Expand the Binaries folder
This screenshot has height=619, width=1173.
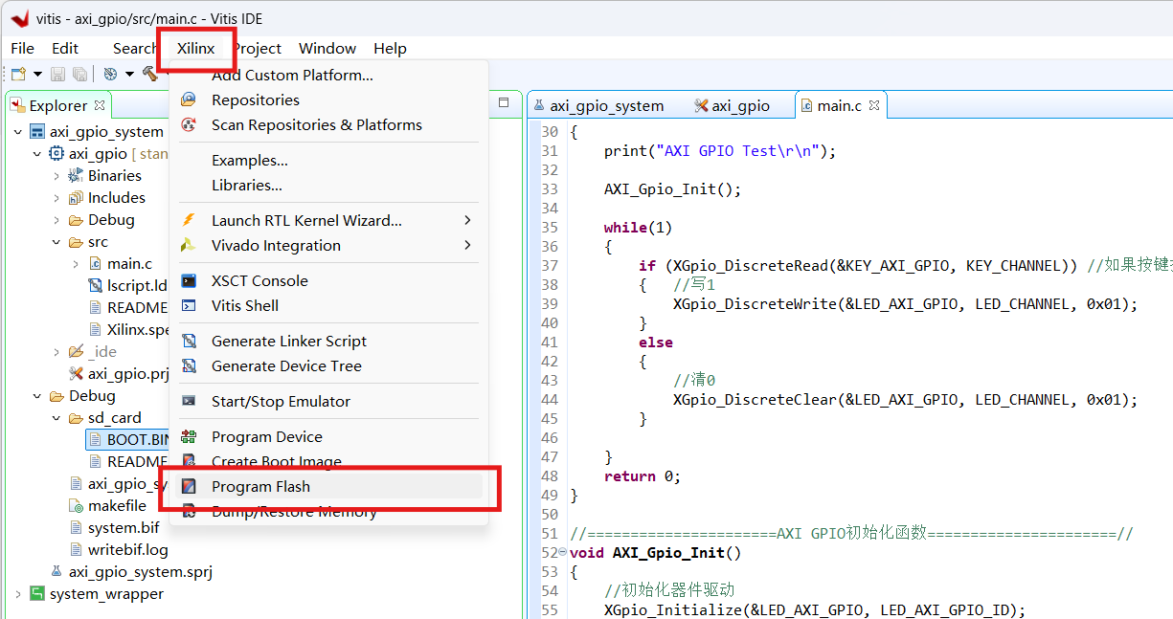[x=56, y=176]
